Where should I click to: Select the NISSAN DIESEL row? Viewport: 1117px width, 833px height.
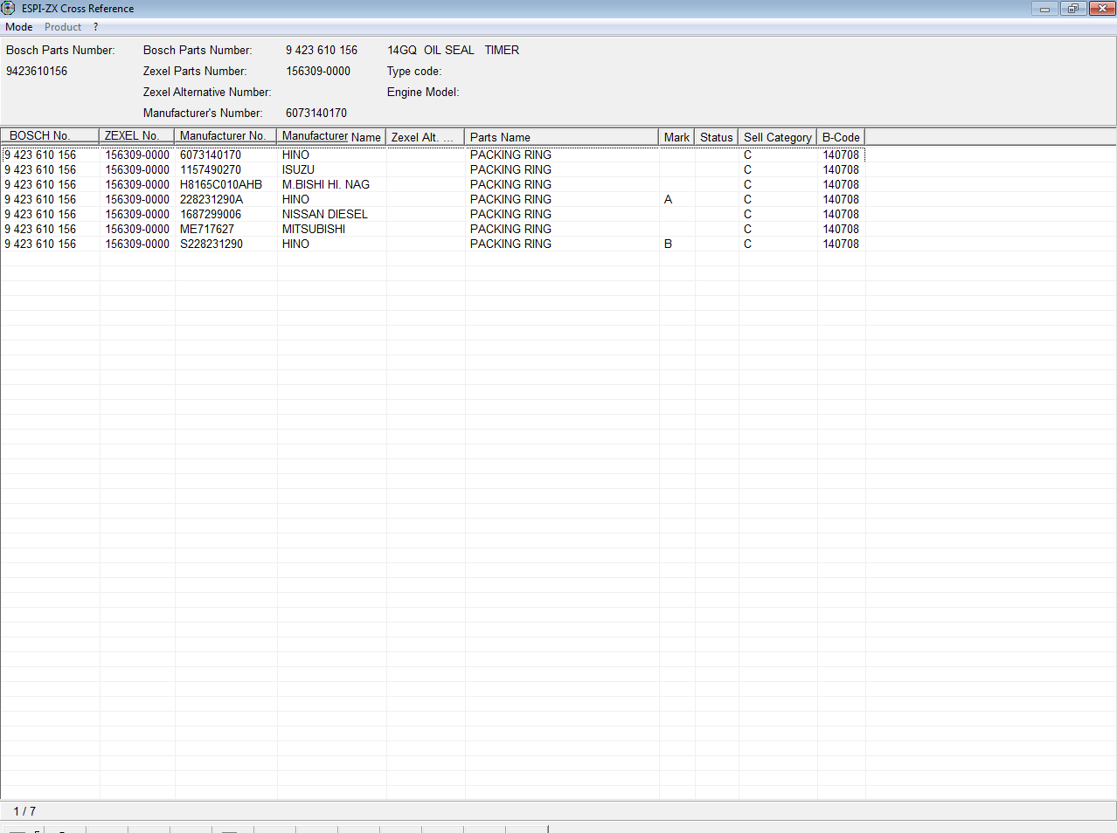[x=324, y=215]
